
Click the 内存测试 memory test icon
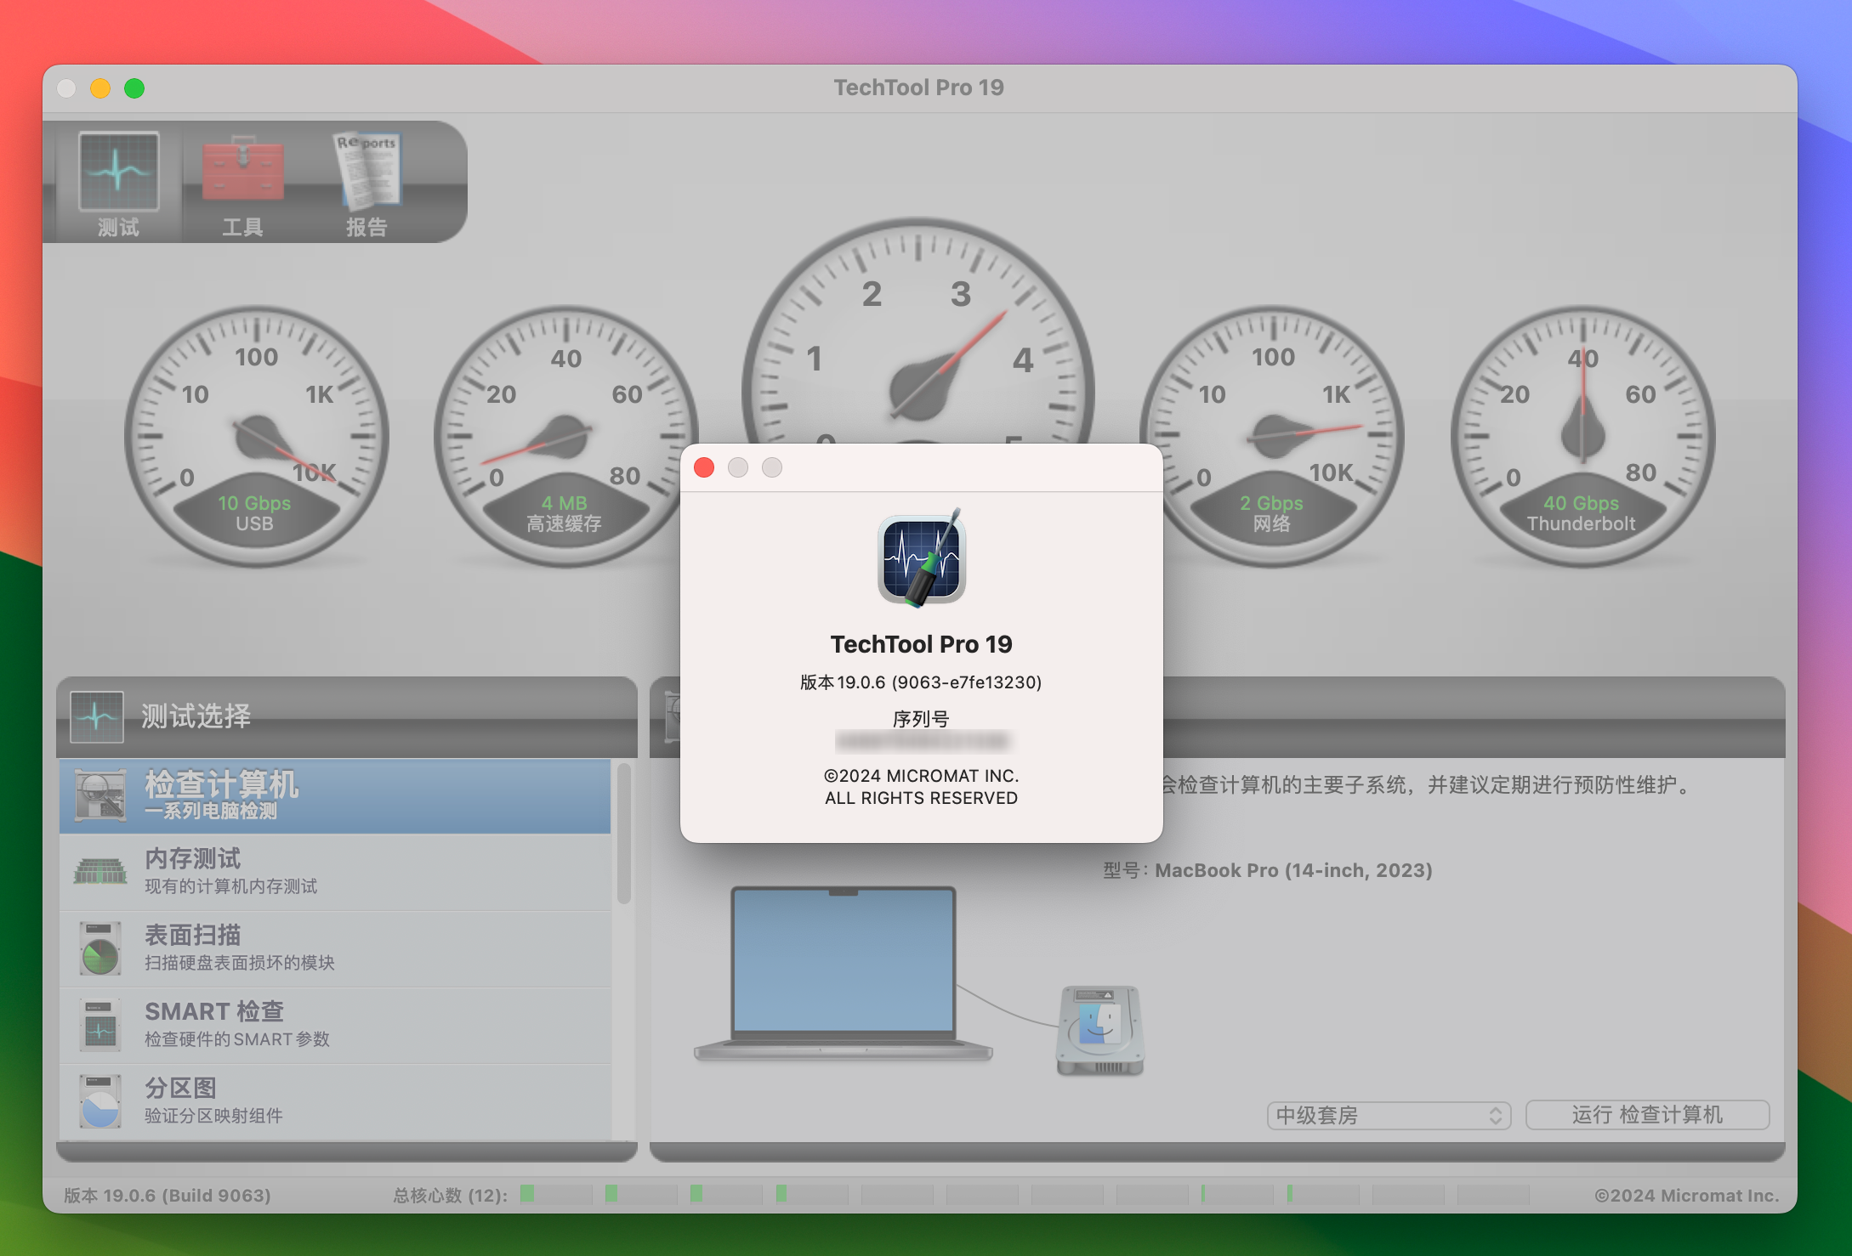[101, 866]
